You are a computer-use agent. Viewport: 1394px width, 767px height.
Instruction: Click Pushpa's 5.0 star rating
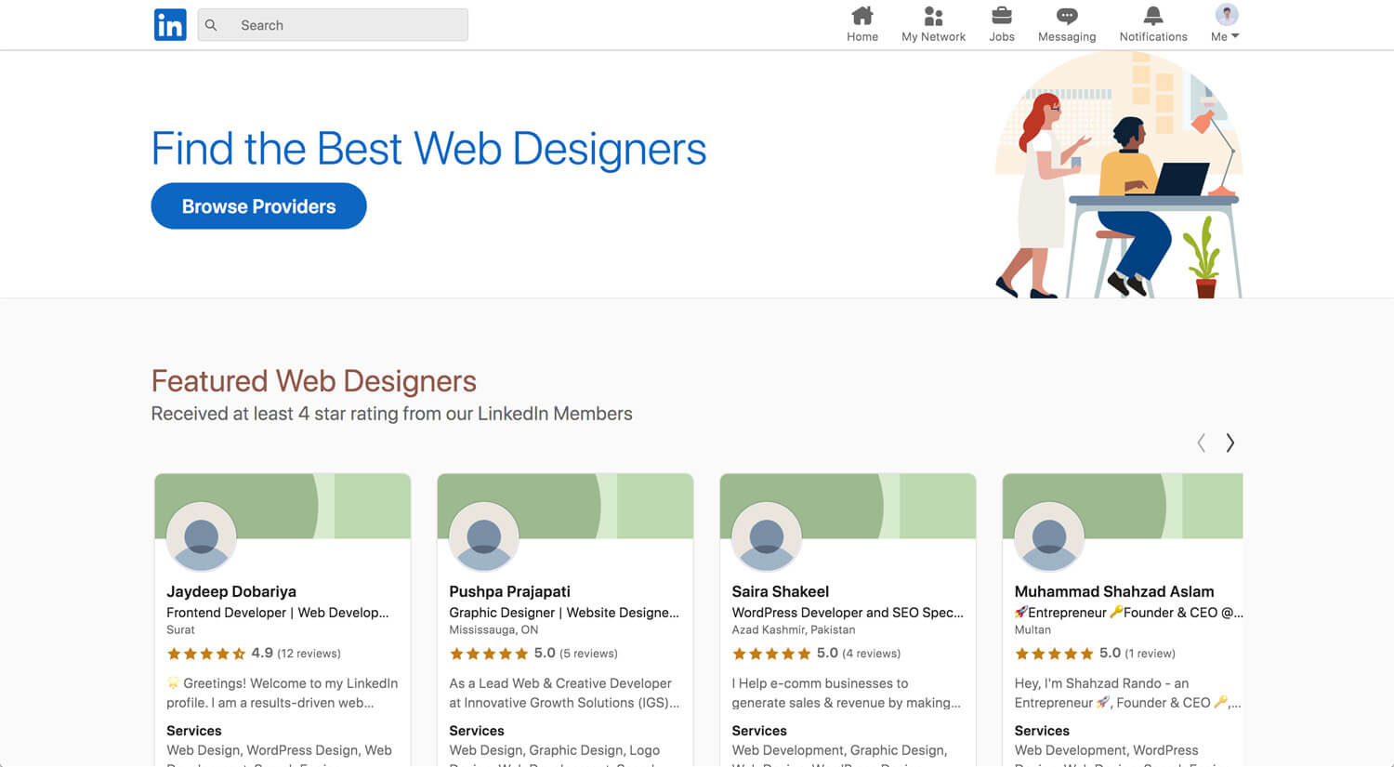coord(502,654)
